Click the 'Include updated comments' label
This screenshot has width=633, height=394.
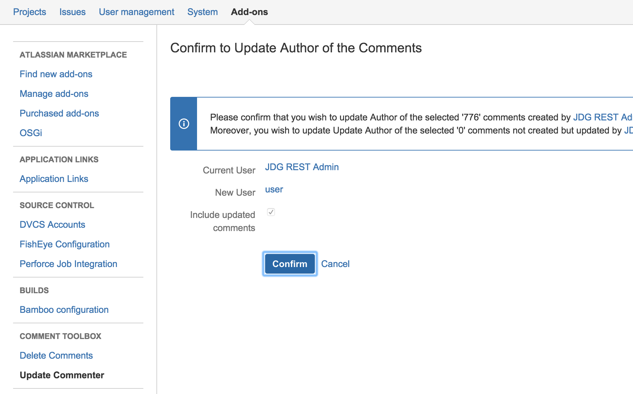223,221
